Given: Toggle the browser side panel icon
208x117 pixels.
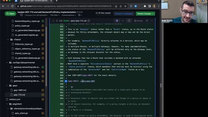Looking at the screenshot, I should coord(149,6).
